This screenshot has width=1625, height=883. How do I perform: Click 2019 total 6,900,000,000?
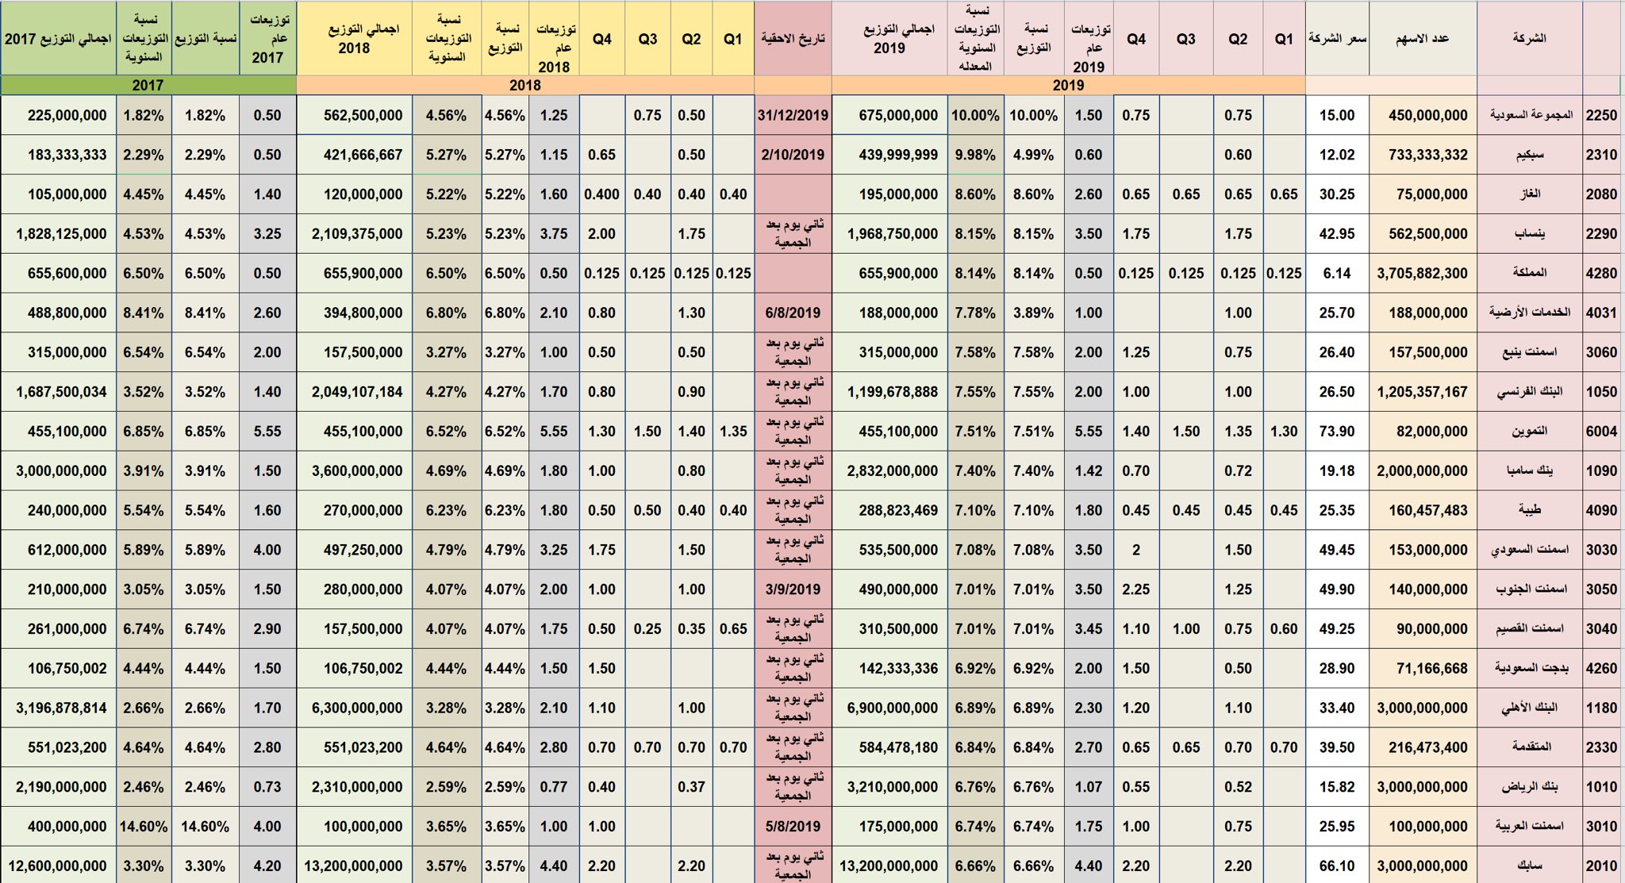click(893, 708)
